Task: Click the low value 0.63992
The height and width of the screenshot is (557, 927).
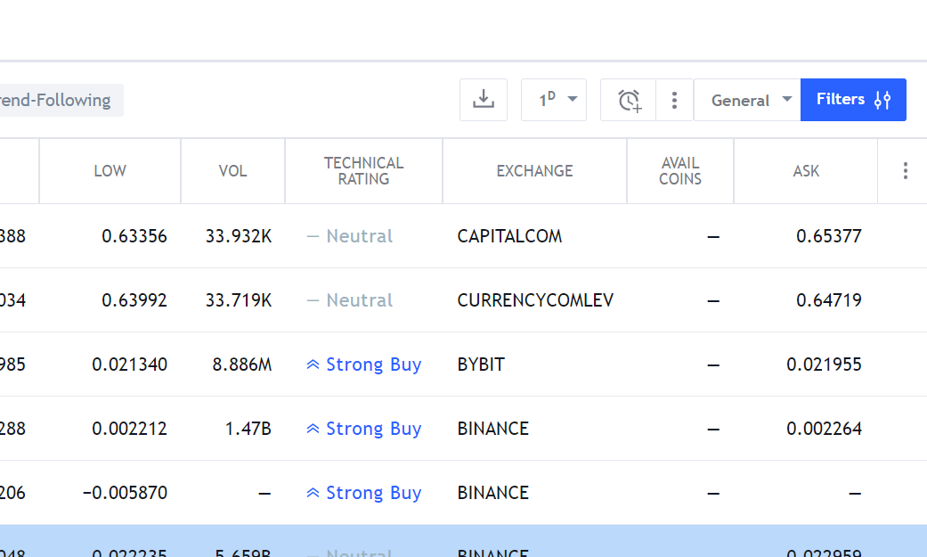Action: 134,300
